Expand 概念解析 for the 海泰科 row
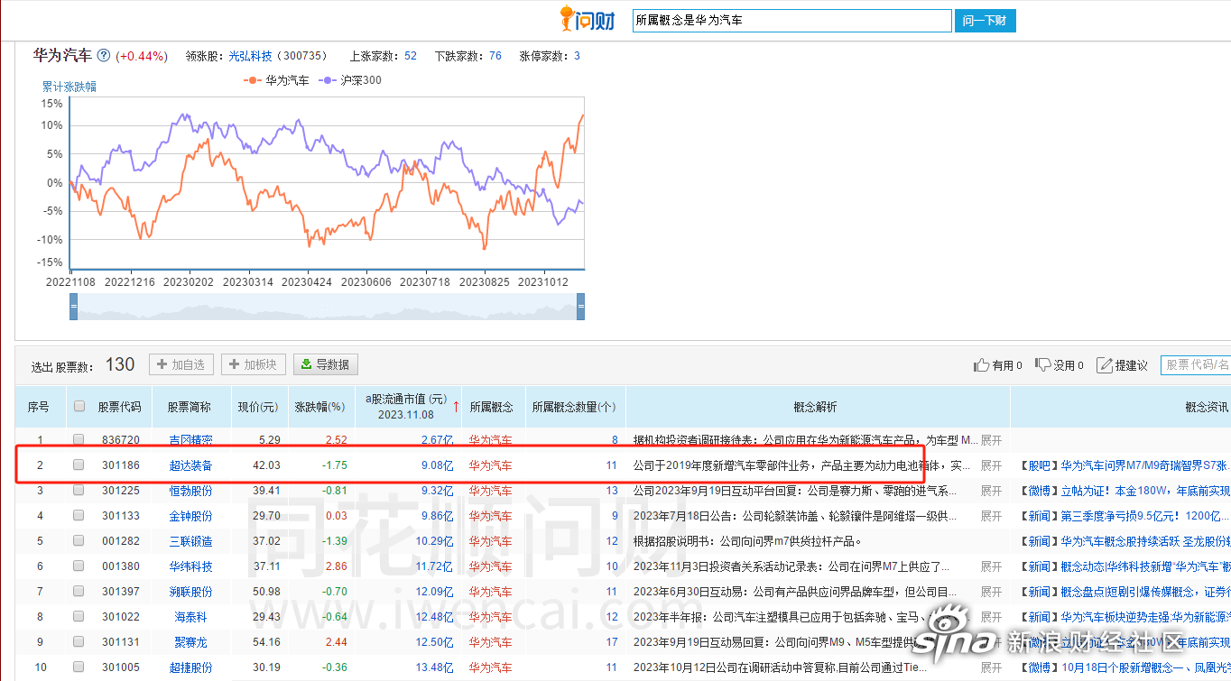 click(991, 617)
